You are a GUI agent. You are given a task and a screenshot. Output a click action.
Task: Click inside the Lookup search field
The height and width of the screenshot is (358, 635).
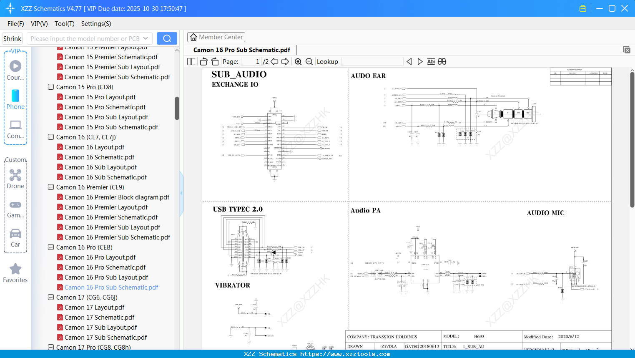point(372,61)
